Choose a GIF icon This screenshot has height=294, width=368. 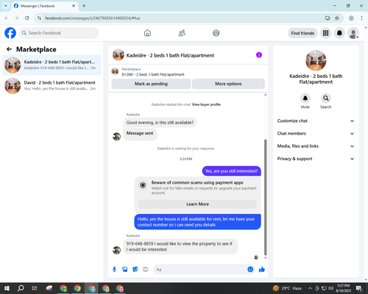[x=146, y=270]
